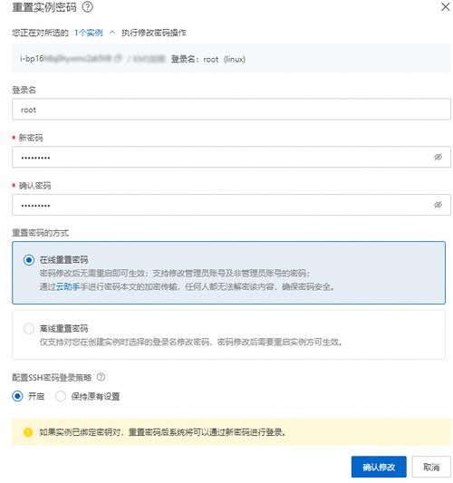453x483 pixels.
Task: Click the 如果实例已绑定密钥对 warning message text
Action: (x=162, y=432)
